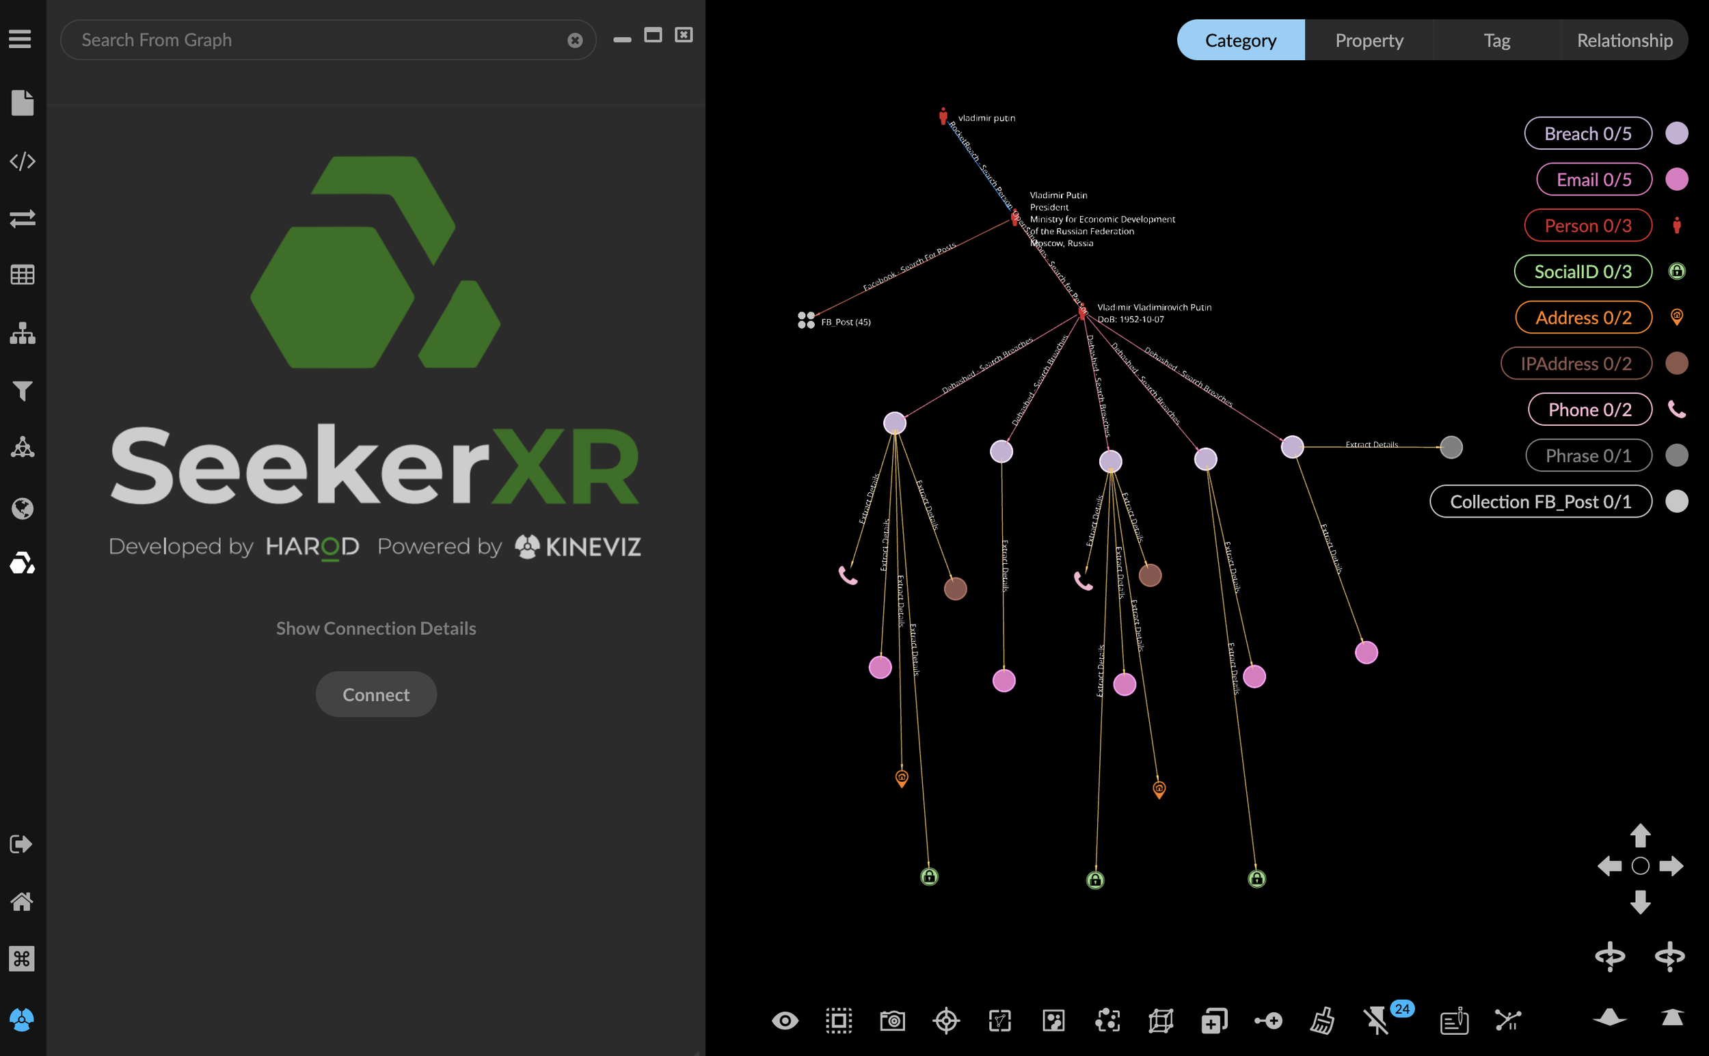
Task: Select the vladimir putin person node
Action: point(943,116)
